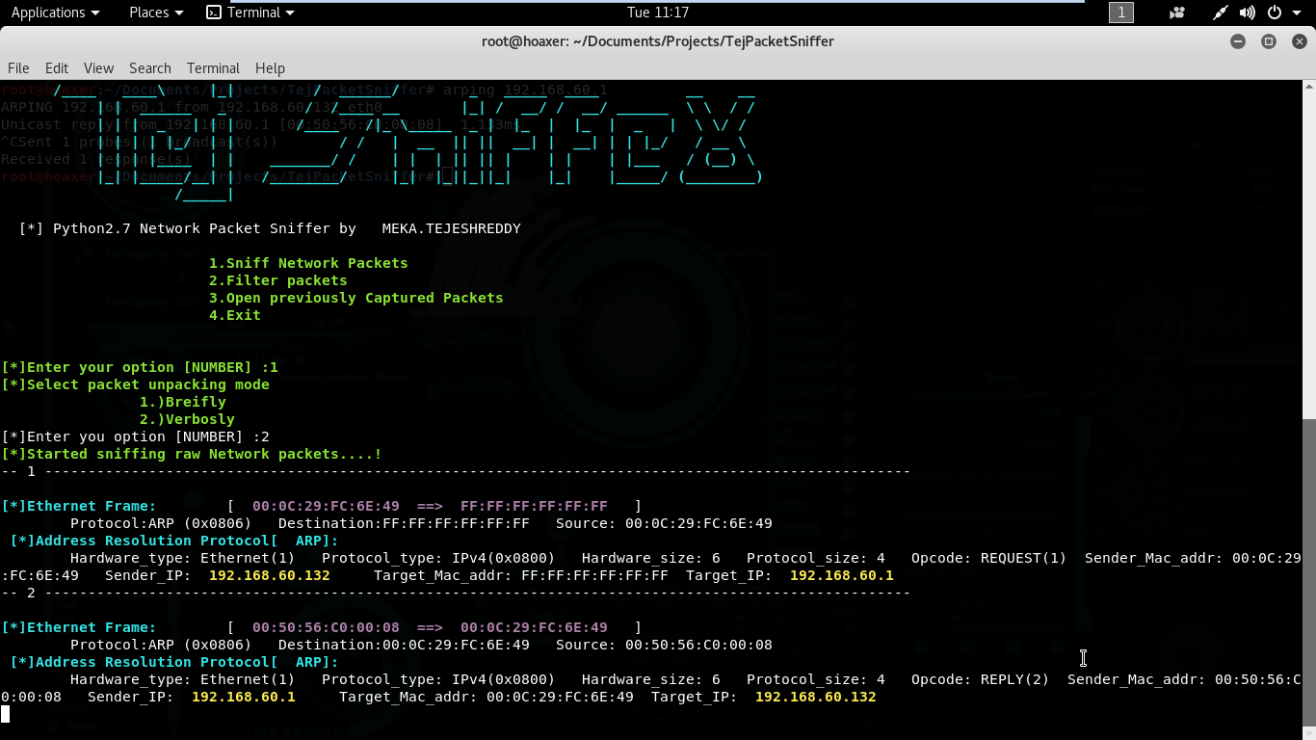Open the Terminal menu in the menu bar
Image resolution: width=1316 pixels, height=740 pixels.
click(213, 68)
